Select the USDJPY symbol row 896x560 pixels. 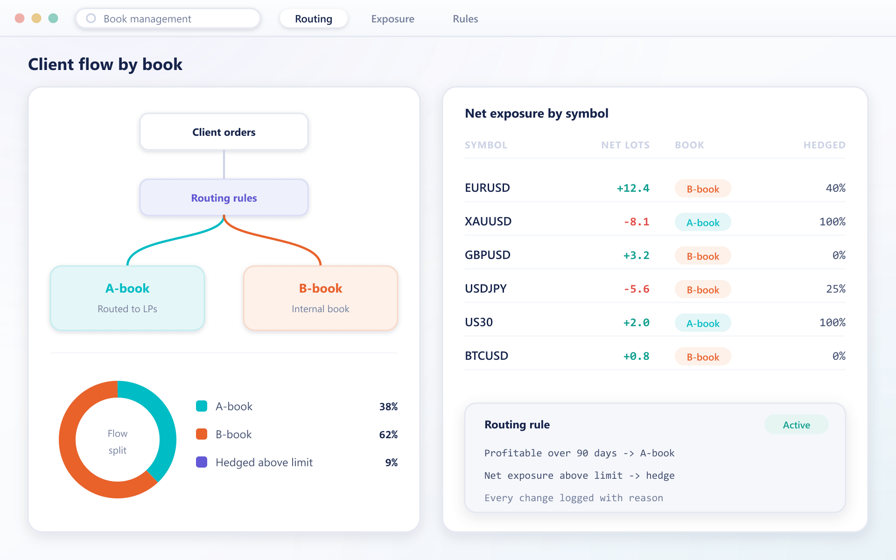(x=655, y=289)
